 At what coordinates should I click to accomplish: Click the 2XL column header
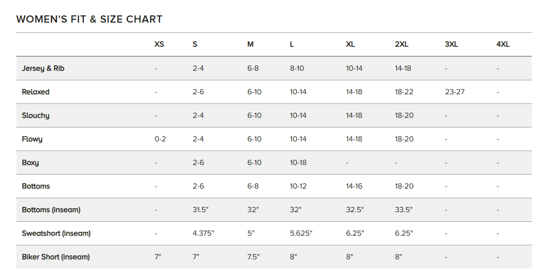[401, 44]
